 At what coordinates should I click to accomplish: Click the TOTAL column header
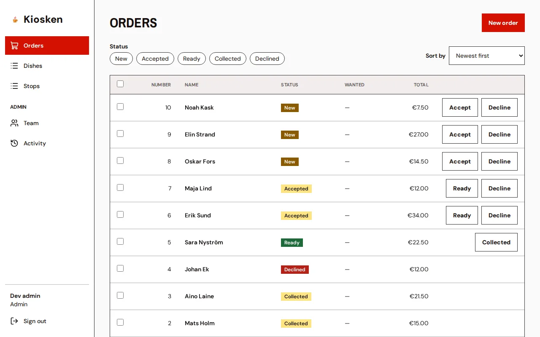pos(421,85)
